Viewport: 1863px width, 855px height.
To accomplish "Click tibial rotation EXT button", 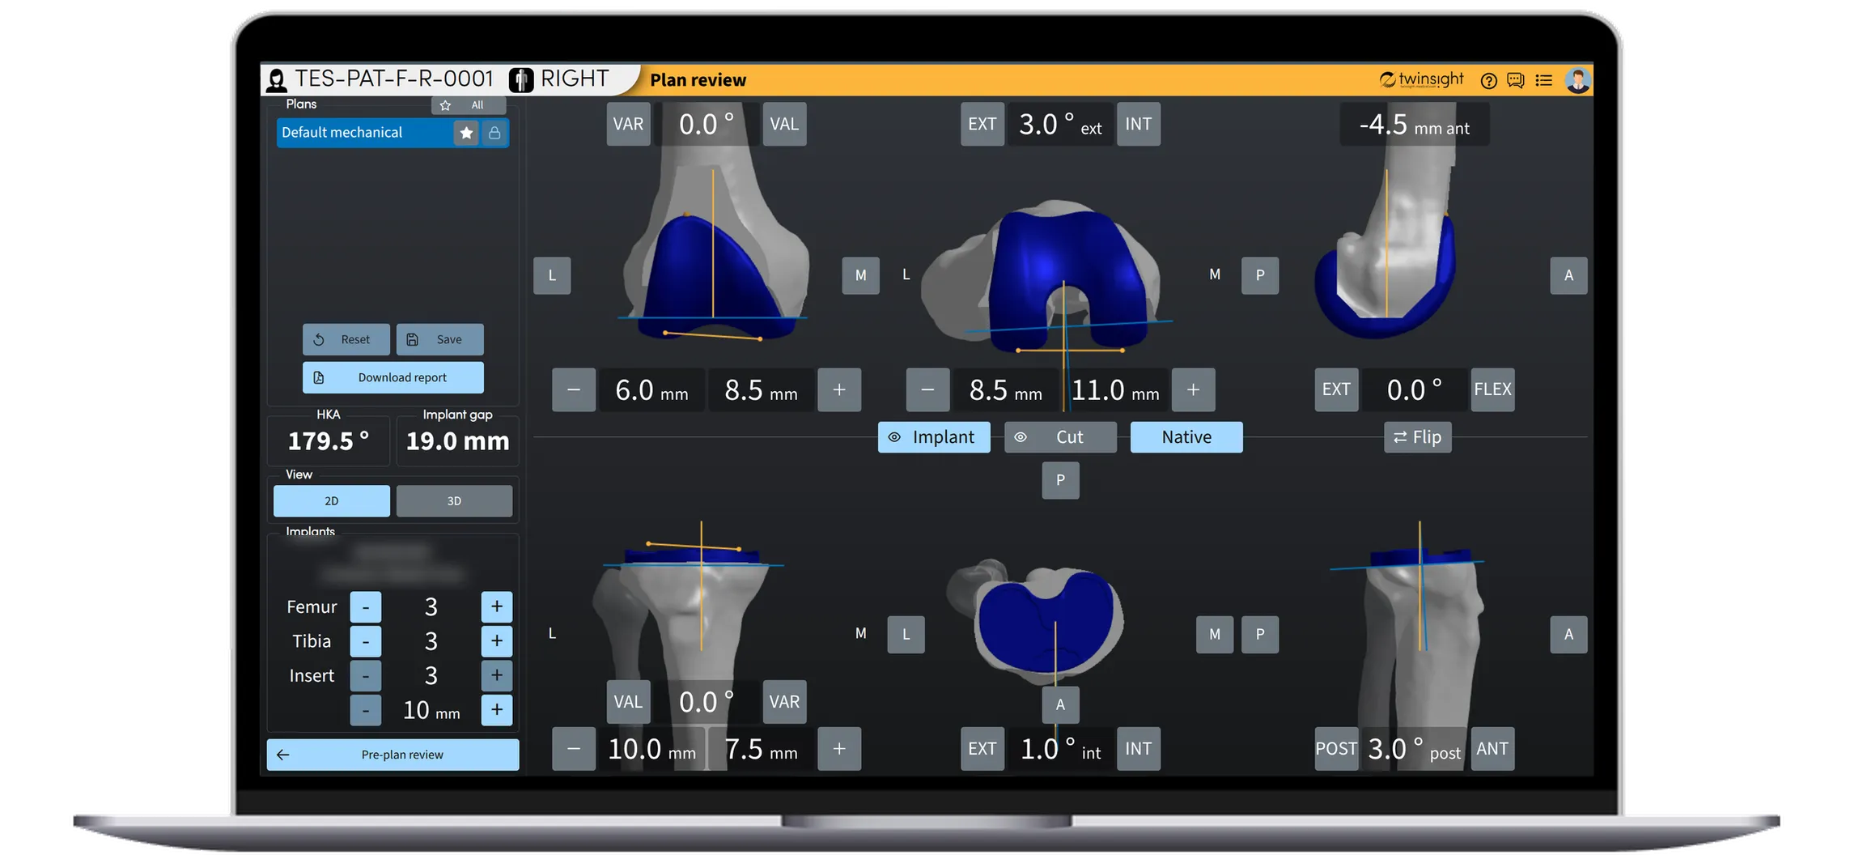I will (x=982, y=749).
